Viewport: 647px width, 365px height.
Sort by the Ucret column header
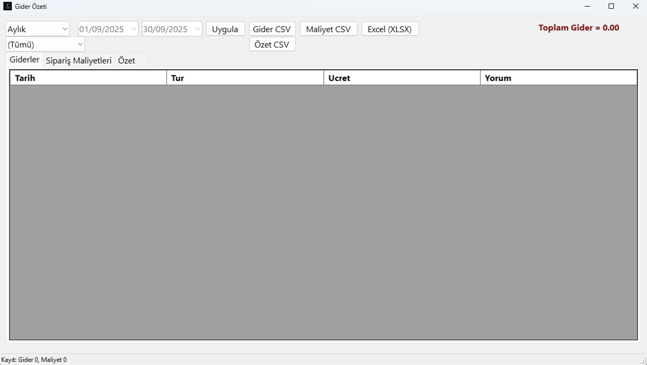tap(402, 78)
